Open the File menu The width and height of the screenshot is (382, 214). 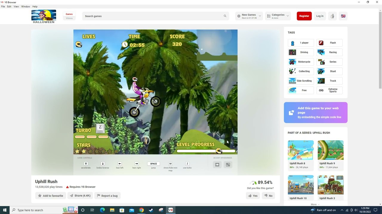pyautogui.click(x=3, y=7)
